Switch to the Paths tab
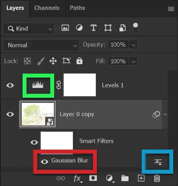Image resolution: width=178 pixels, height=186 pixels. coord(78,8)
